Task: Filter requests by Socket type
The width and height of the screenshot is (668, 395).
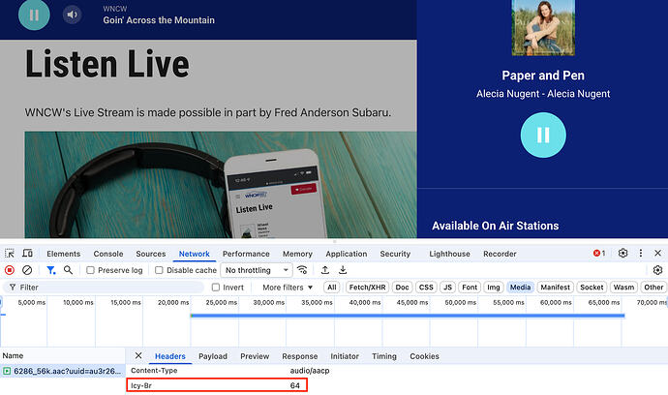Action: coord(592,288)
